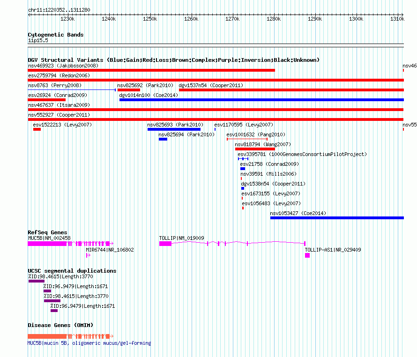The height and width of the screenshot is (357, 417).
Task: Click the nsv825693 (Park2010) label text
Action: click(x=175, y=125)
